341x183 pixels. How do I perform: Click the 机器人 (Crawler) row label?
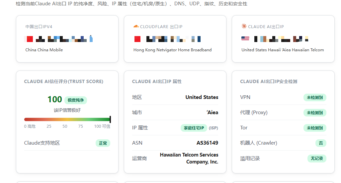(259, 143)
